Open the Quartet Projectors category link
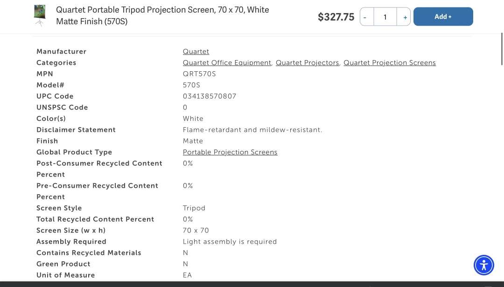Image resolution: width=504 pixels, height=287 pixels. point(307,62)
